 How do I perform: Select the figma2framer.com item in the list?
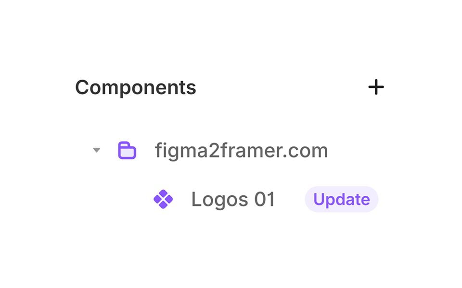pyautogui.click(x=242, y=150)
